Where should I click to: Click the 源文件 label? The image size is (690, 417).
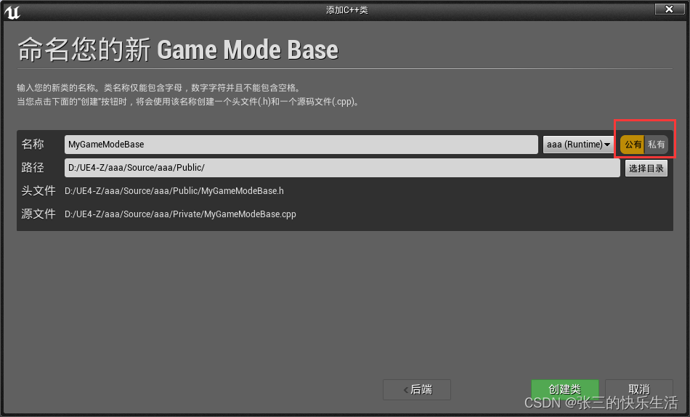coord(38,214)
